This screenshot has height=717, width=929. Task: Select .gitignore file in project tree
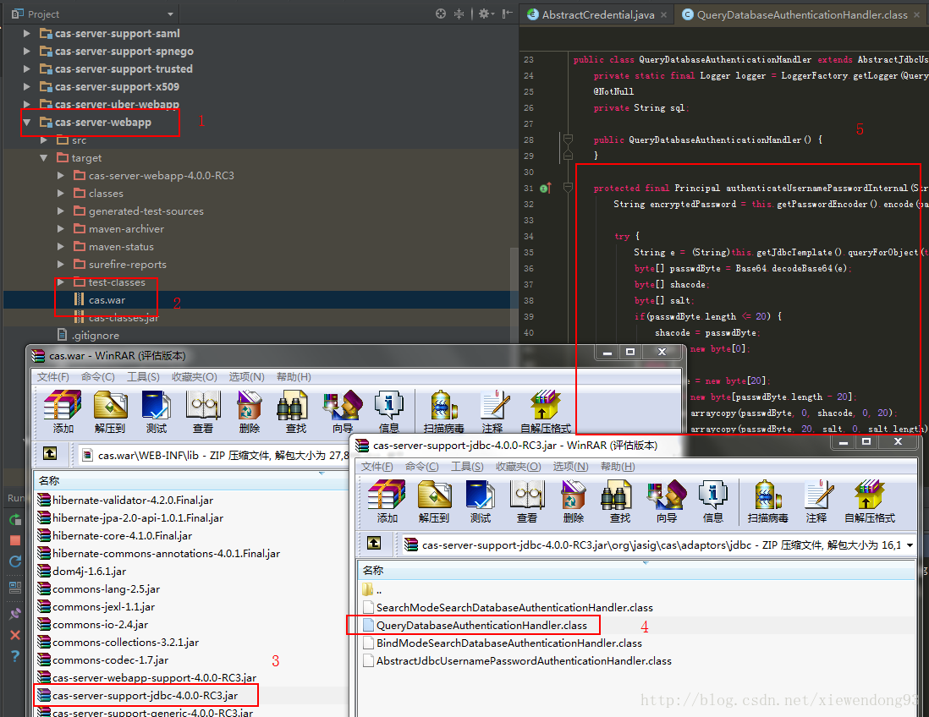[x=95, y=336]
